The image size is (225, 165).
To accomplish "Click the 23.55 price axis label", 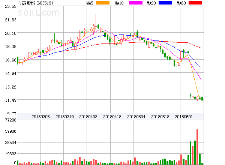I will click(10, 6).
